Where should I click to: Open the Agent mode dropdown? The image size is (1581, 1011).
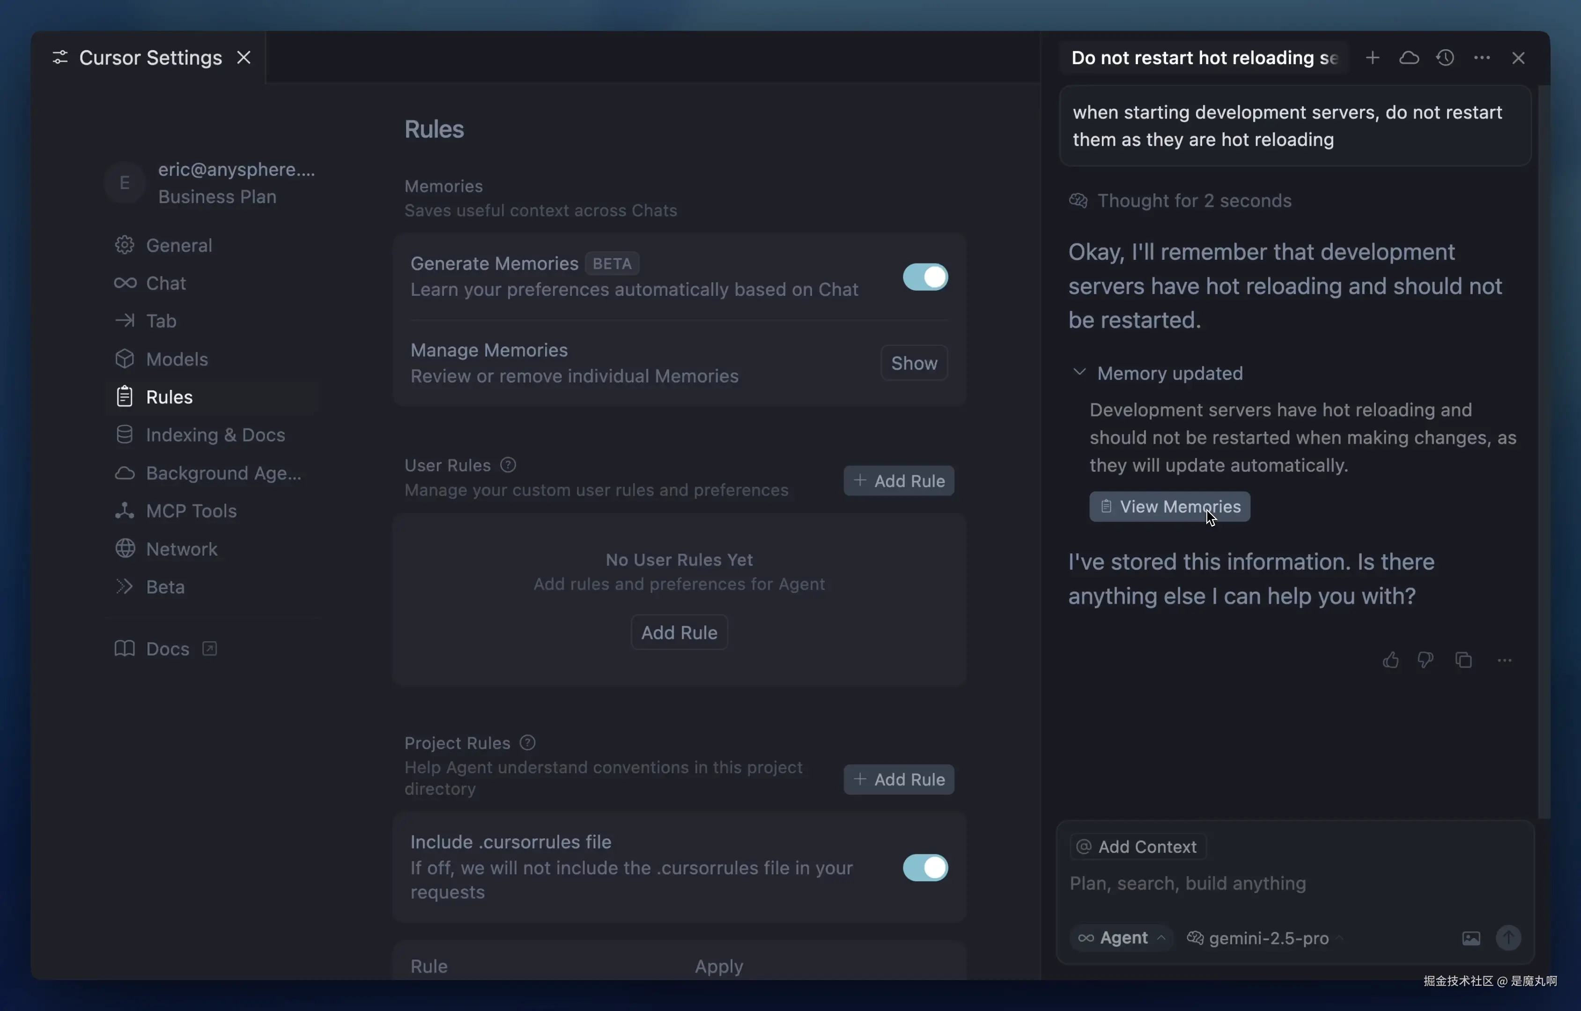tap(1123, 938)
